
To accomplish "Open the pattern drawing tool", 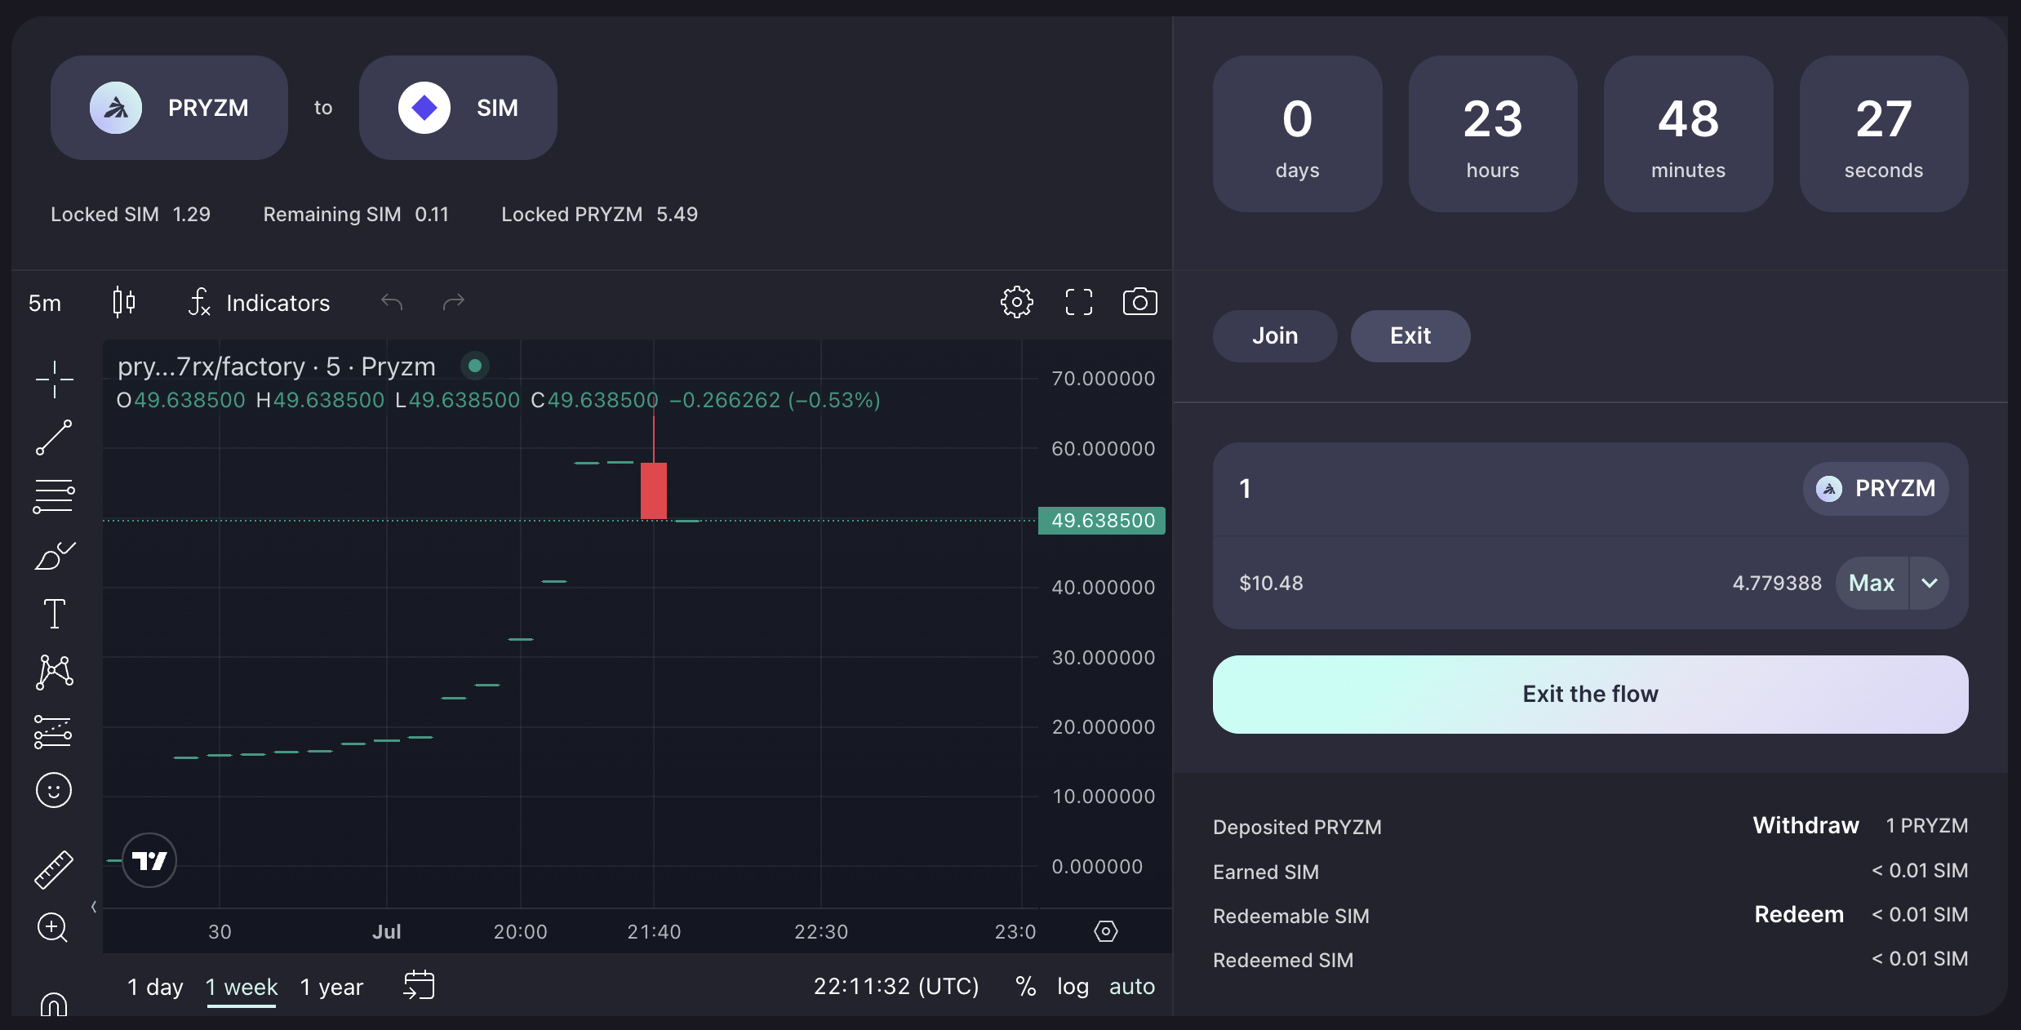I will point(55,673).
